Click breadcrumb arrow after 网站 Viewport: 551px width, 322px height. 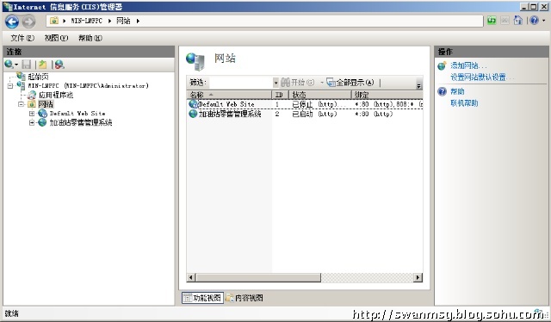click(138, 21)
